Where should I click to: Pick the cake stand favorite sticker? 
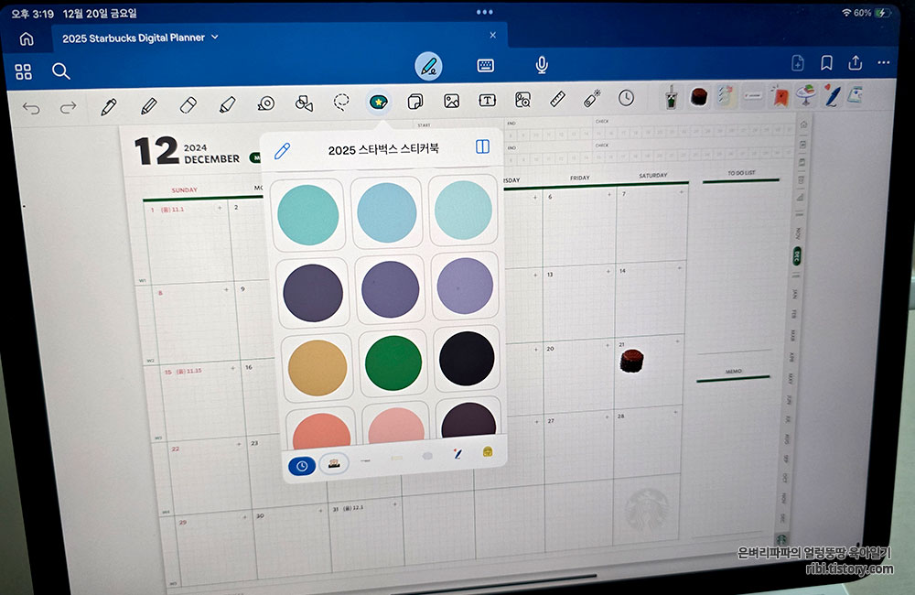pyautogui.click(x=807, y=94)
